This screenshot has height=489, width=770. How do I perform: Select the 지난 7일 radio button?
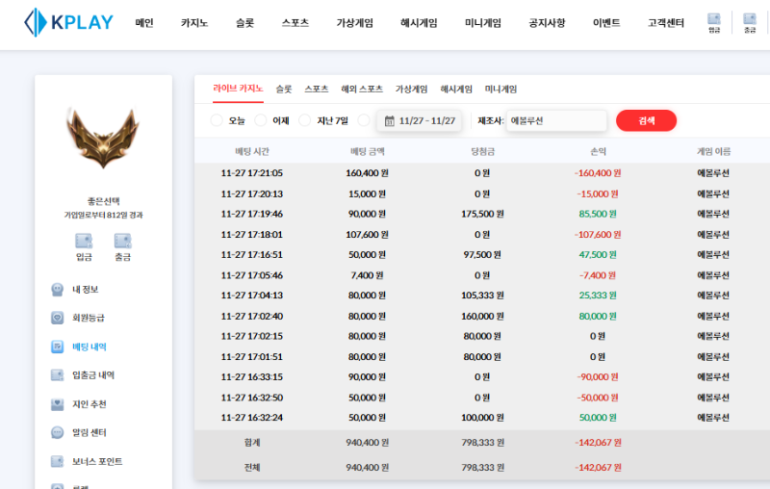click(305, 120)
